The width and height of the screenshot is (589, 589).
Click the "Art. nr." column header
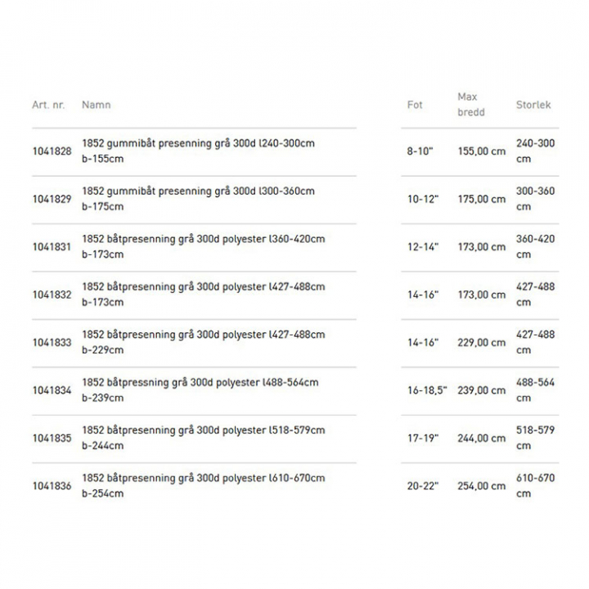tap(48, 105)
